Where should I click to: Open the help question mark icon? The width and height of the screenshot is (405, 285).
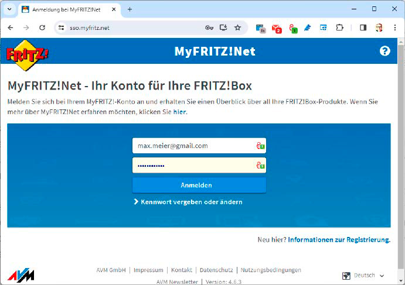(384, 51)
